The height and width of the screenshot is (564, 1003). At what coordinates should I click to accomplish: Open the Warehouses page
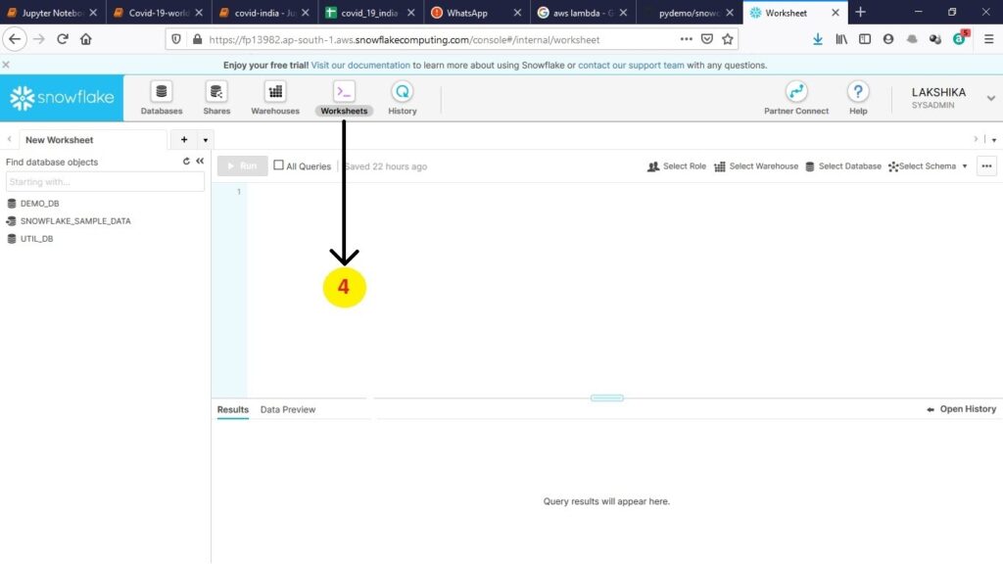pyautogui.click(x=275, y=99)
